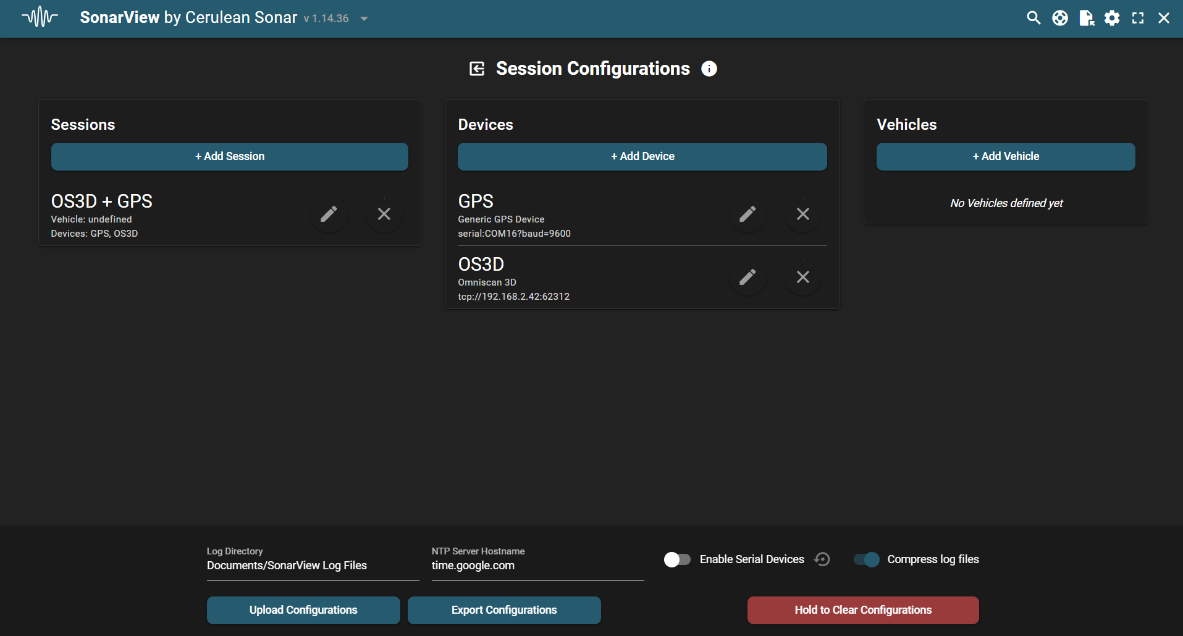The height and width of the screenshot is (636, 1183).
Task: Click the exit icon left of Session Configurations
Action: [x=477, y=69]
